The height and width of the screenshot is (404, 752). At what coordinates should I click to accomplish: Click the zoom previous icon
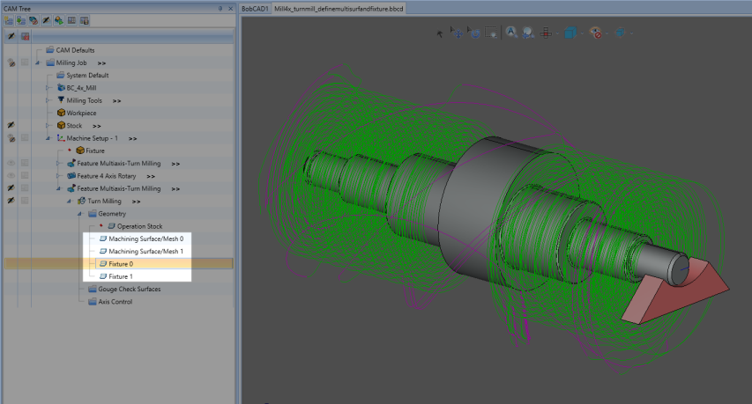[x=527, y=33]
